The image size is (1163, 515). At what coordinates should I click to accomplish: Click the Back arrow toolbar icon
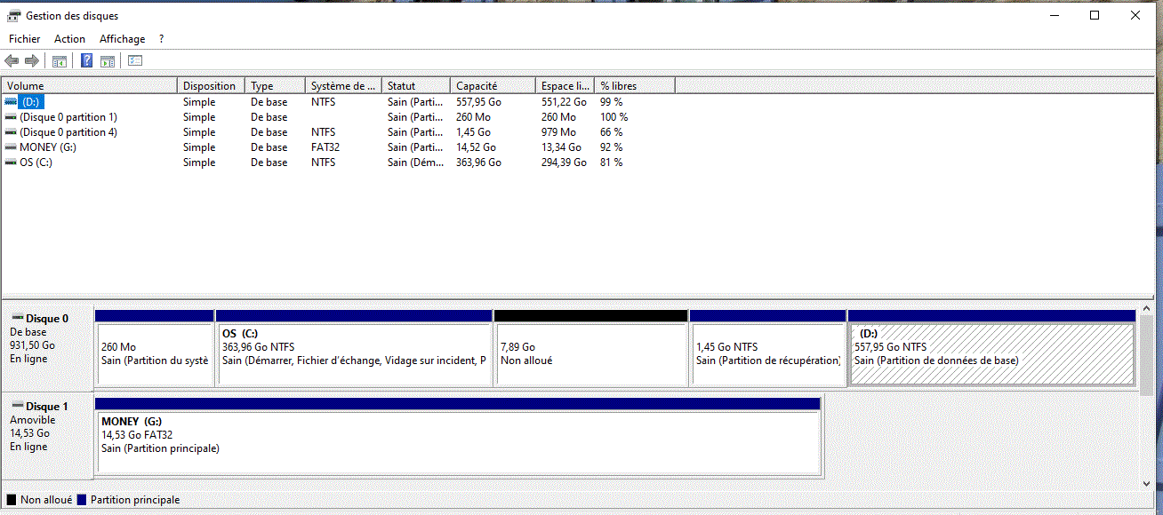[12, 61]
